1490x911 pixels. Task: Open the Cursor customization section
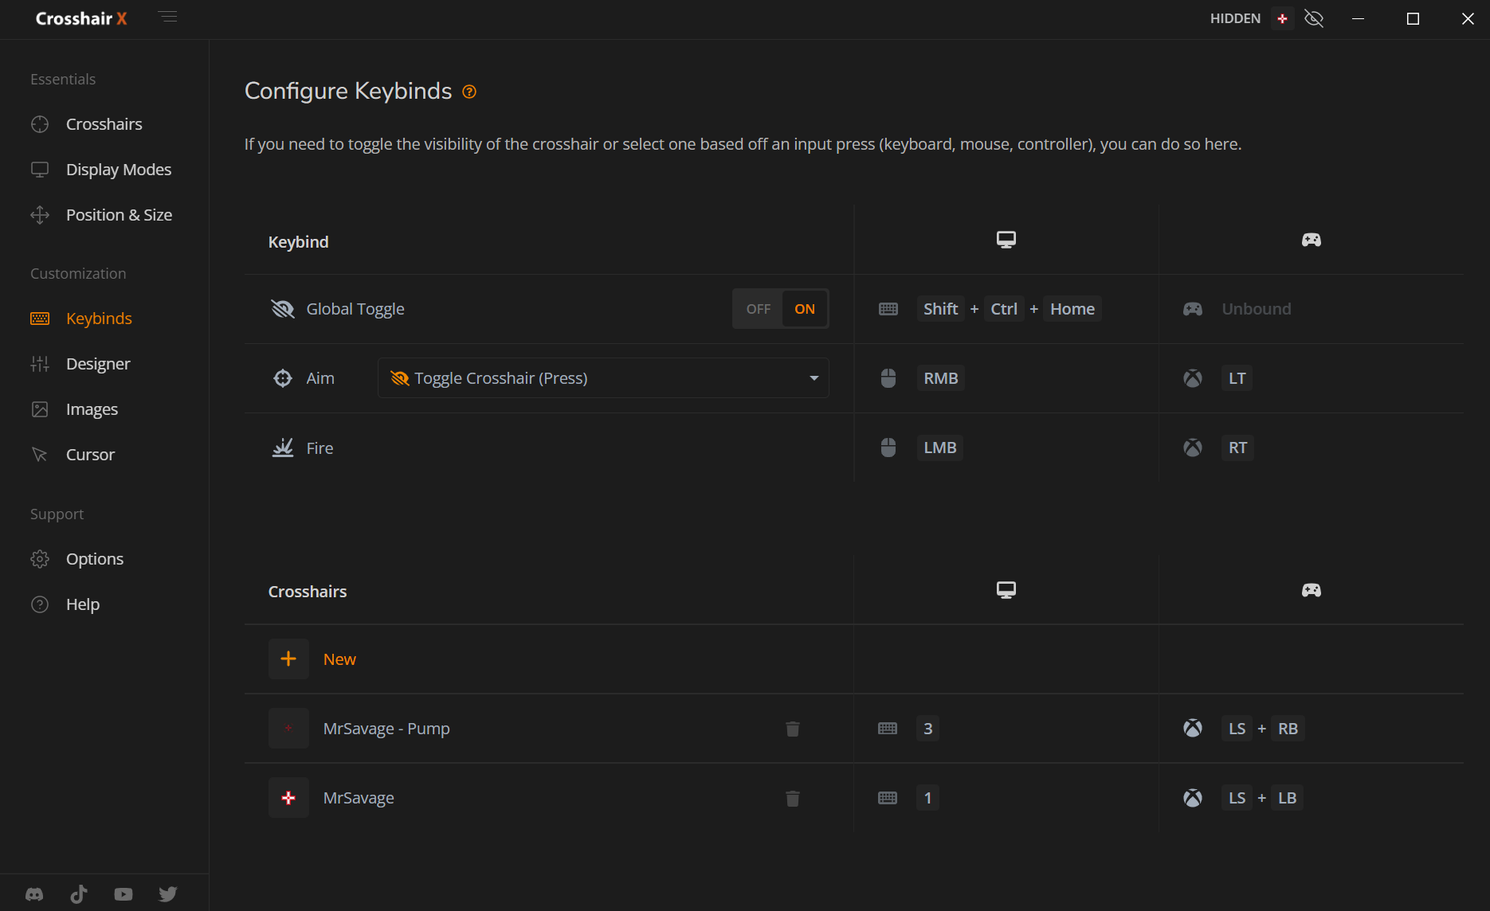point(89,454)
